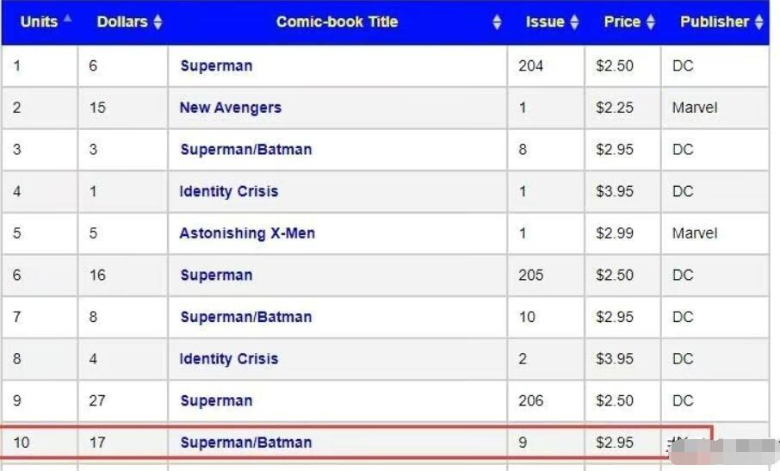Open the New Avengers title link
This screenshot has width=780, height=471.
click(x=231, y=108)
